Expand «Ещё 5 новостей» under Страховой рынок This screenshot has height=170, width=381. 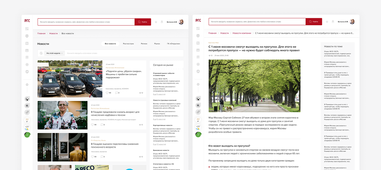[x=159, y=94]
